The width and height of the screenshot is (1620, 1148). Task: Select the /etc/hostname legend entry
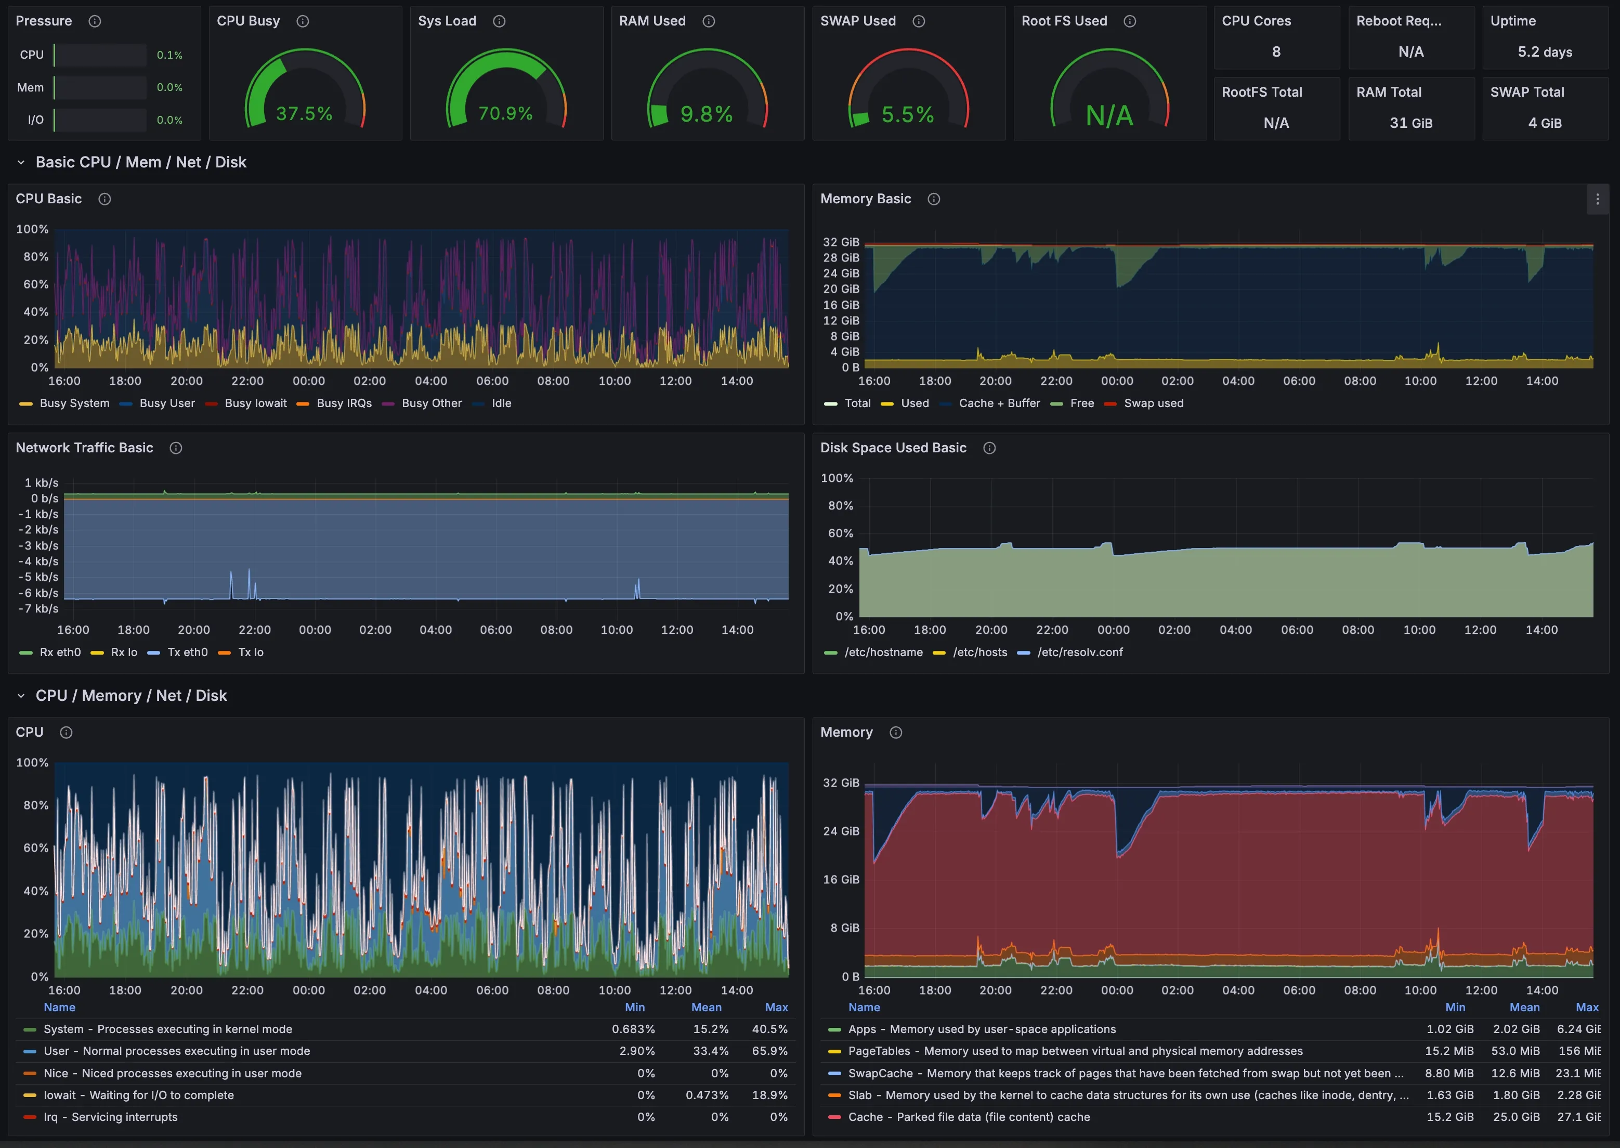coord(883,652)
